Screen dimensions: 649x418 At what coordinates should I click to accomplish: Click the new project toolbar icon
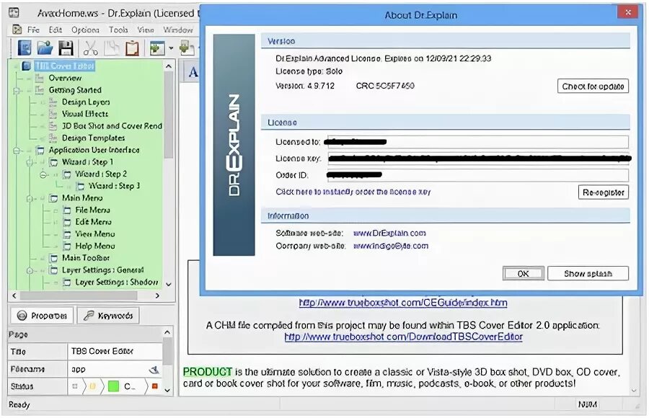coord(25,48)
